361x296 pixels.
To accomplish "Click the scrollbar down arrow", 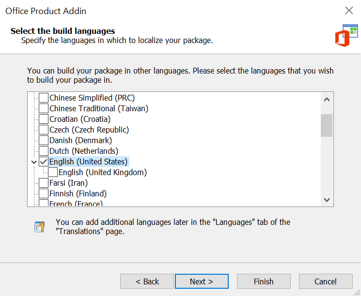I will point(327,199).
